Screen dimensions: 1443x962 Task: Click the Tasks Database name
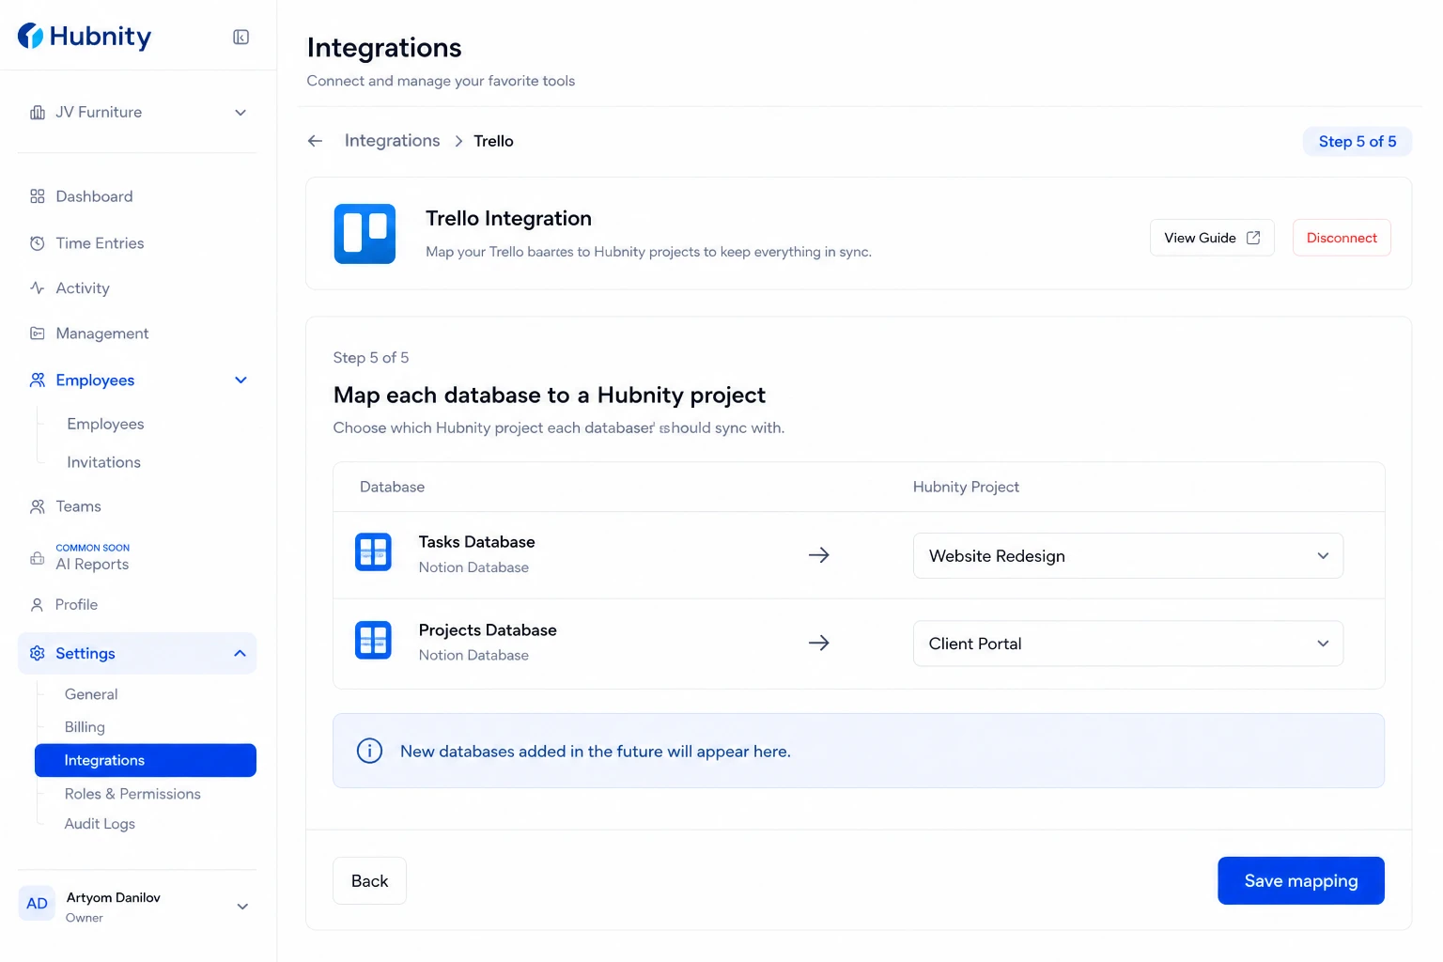pos(477,542)
